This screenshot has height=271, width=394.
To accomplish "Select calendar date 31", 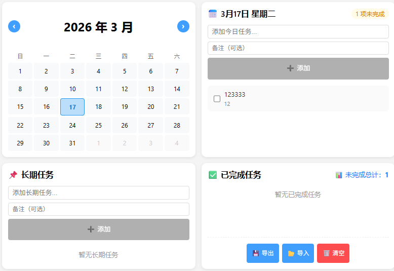I will pyautogui.click(x=72, y=143).
